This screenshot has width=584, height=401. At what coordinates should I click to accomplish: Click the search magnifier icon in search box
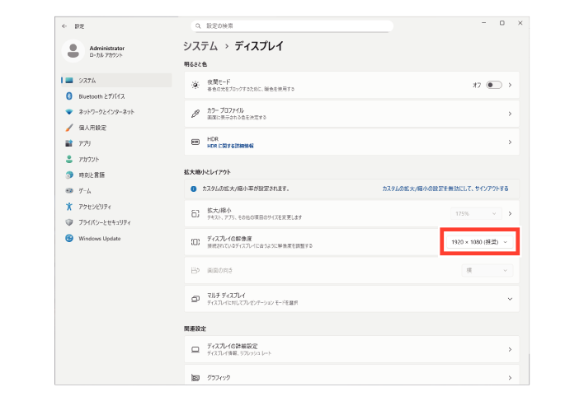pyautogui.click(x=198, y=26)
